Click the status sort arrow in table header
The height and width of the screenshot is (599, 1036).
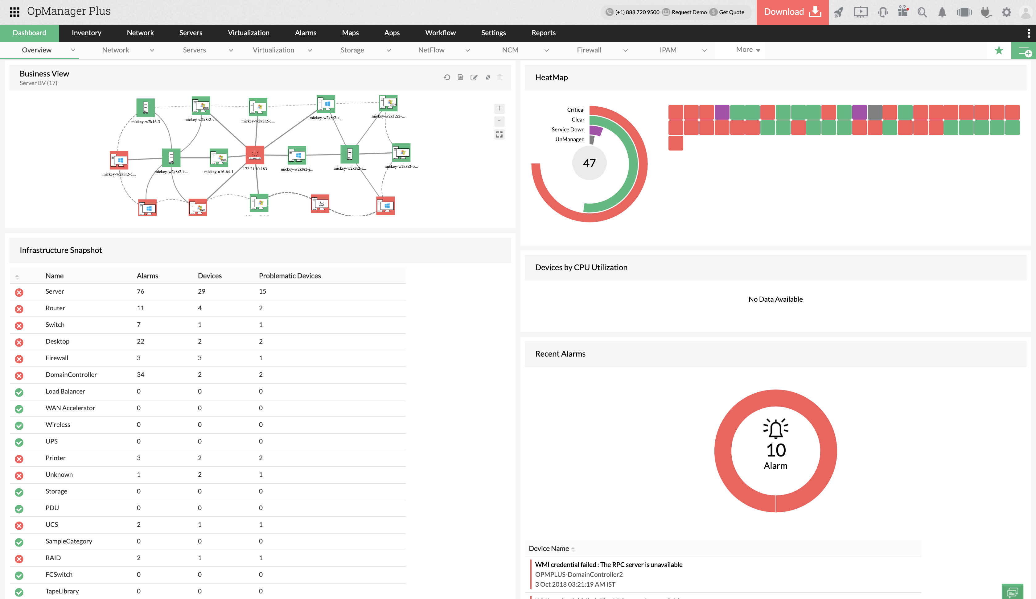tap(17, 276)
